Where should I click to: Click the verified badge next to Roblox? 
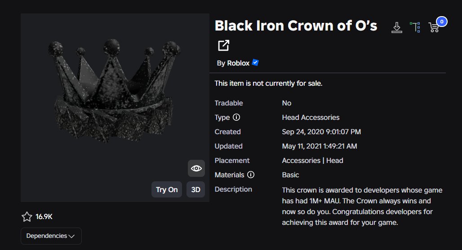point(255,63)
